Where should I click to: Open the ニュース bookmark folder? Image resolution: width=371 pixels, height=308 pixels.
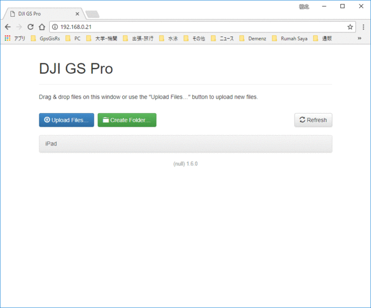click(223, 38)
